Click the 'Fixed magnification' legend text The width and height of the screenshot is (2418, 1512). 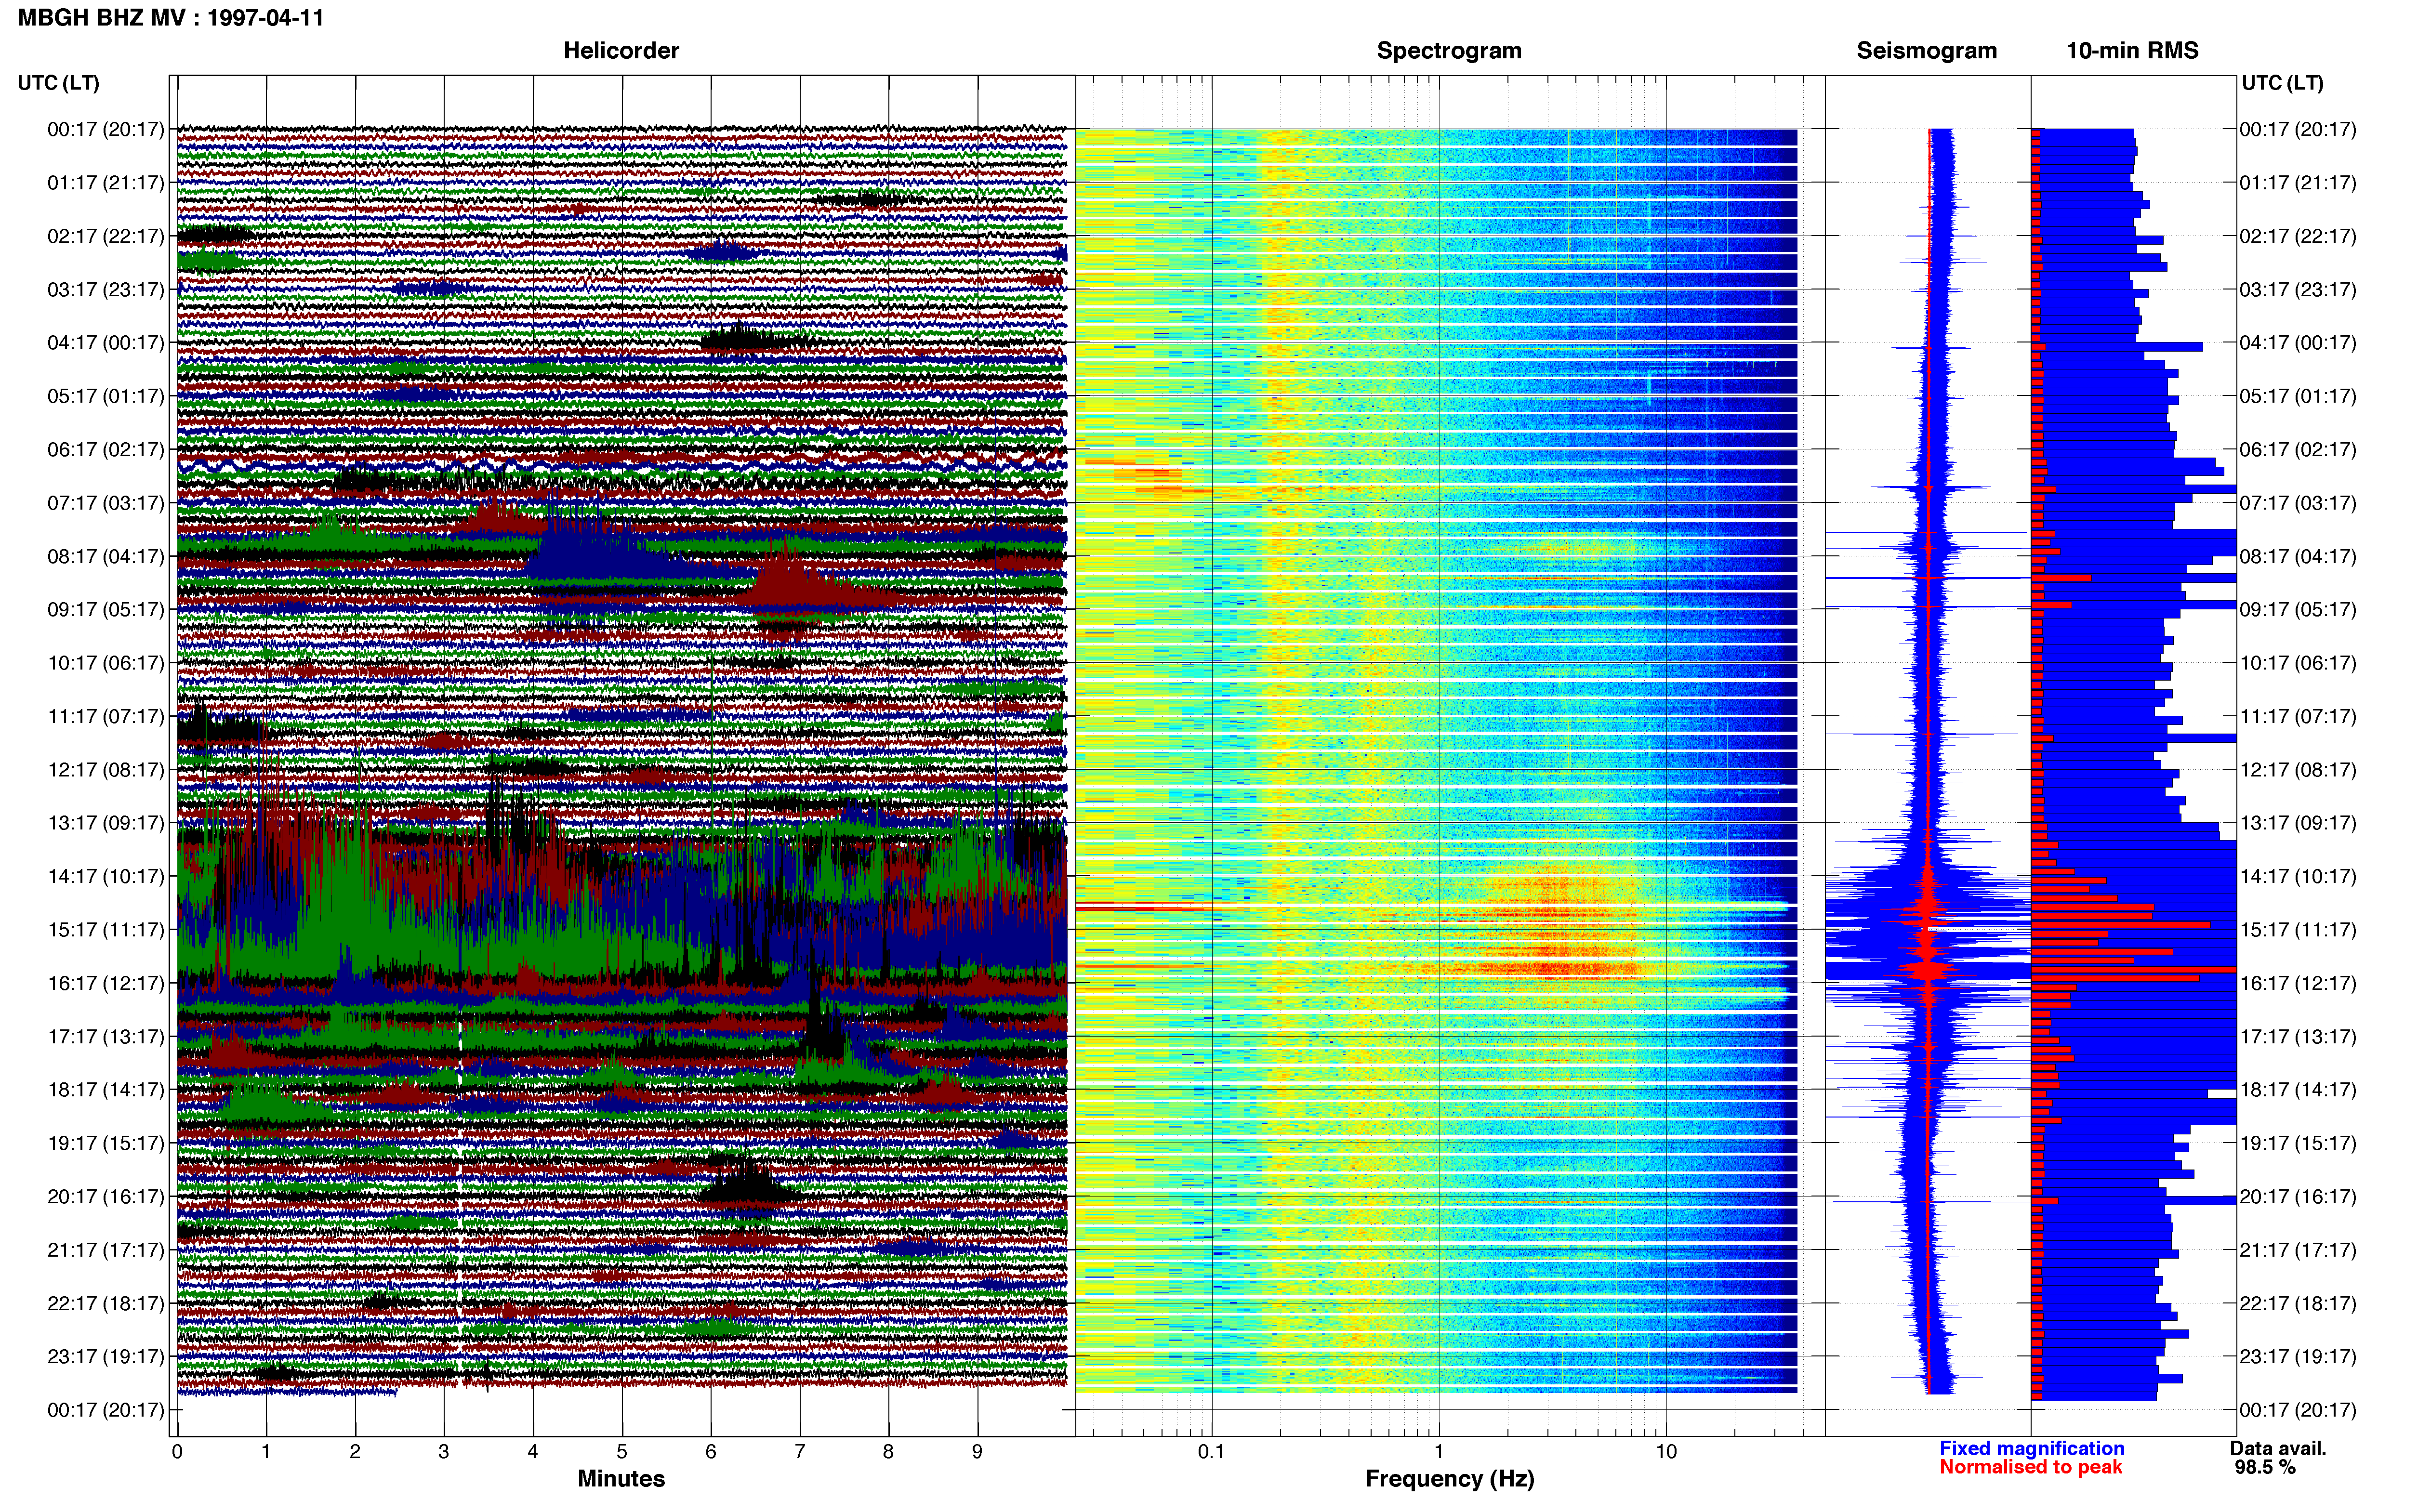pos(2032,1449)
